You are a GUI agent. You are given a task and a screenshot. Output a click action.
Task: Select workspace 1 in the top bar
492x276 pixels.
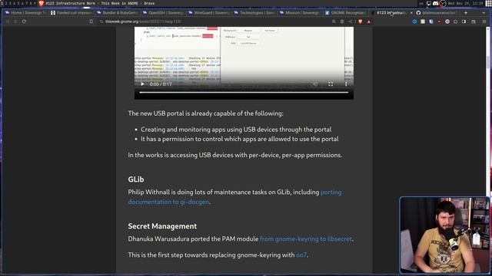point(2,3)
